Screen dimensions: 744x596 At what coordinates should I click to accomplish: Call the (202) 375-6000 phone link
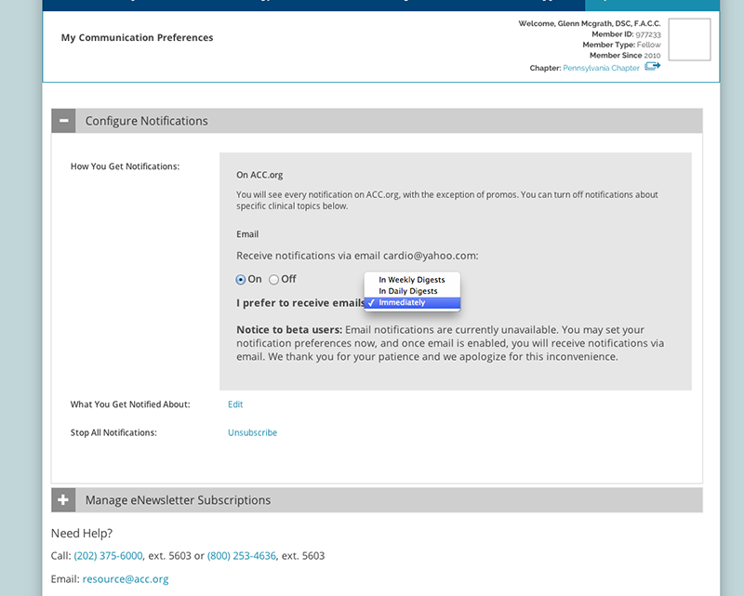(108, 556)
